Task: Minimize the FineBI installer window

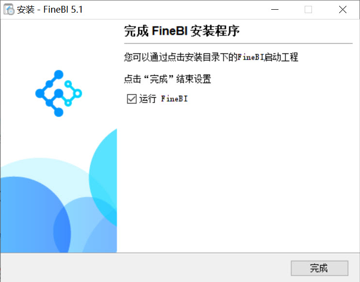Action: (x=275, y=10)
